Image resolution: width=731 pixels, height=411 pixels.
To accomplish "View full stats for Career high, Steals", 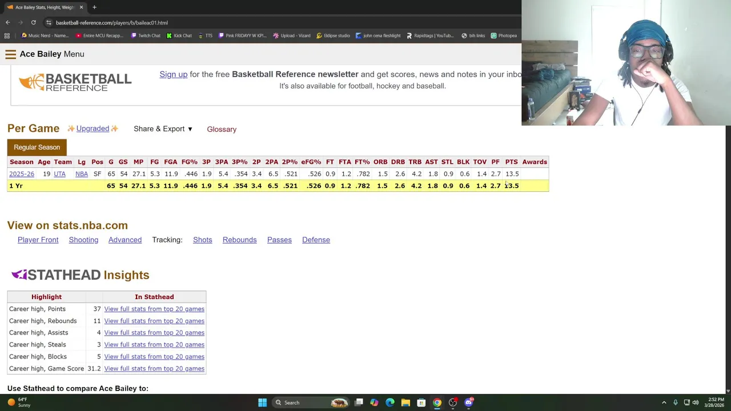I will point(154,345).
